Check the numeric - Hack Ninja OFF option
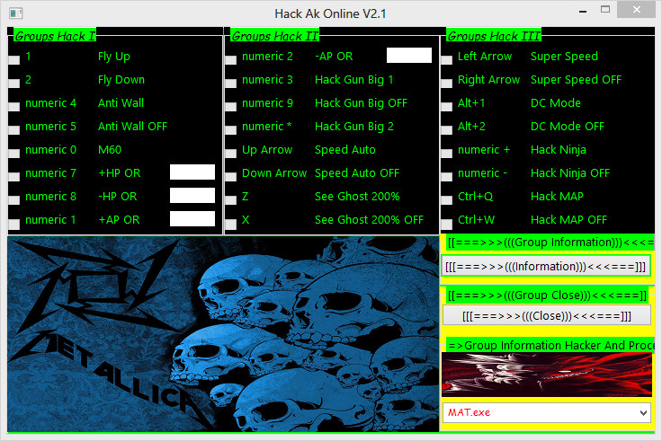This screenshot has height=441, width=662. [447, 176]
